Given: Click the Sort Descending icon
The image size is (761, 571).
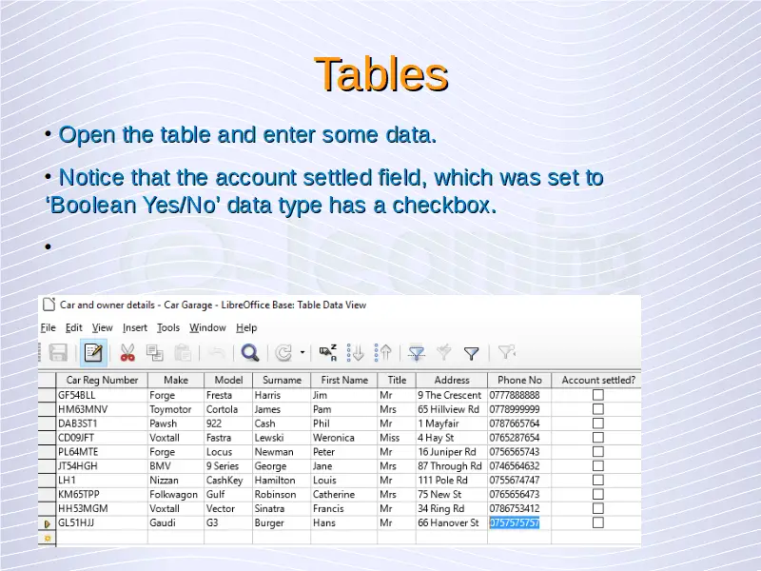Looking at the screenshot, I should coord(383,352).
